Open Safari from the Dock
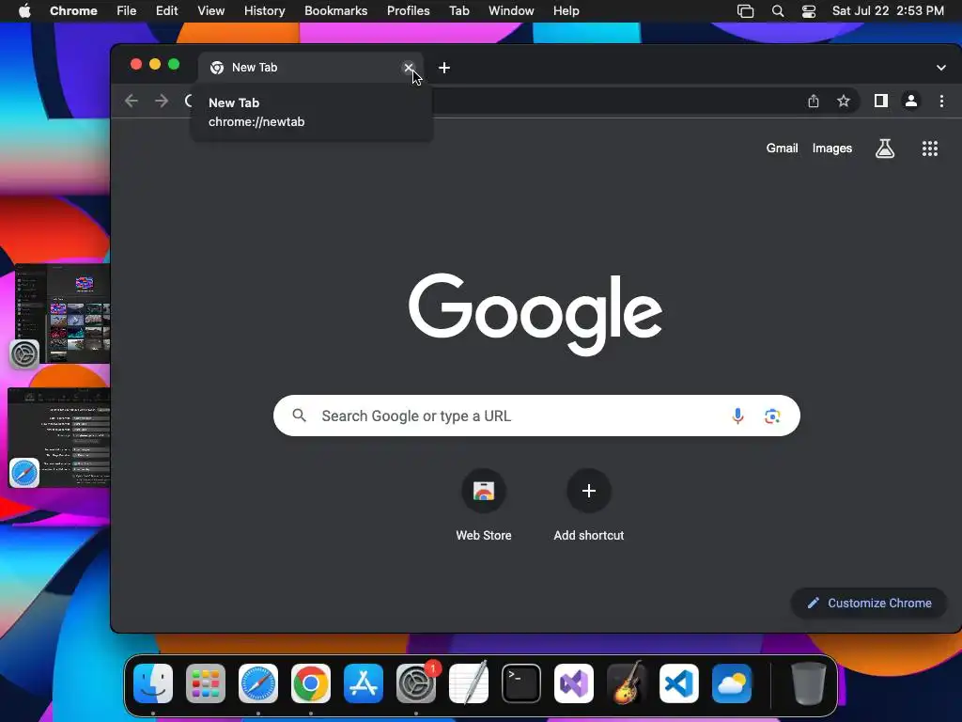The image size is (962, 722). pyautogui.click(x=258, y=683)
